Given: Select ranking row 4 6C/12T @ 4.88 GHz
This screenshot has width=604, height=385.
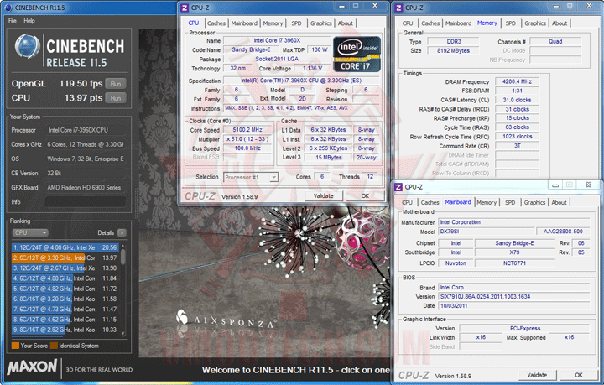Looking at the screenshot, I should click(x=65, y=278).
